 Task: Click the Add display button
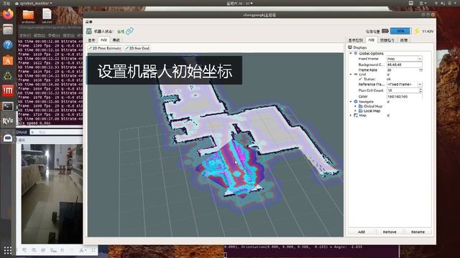coord(362,232)
